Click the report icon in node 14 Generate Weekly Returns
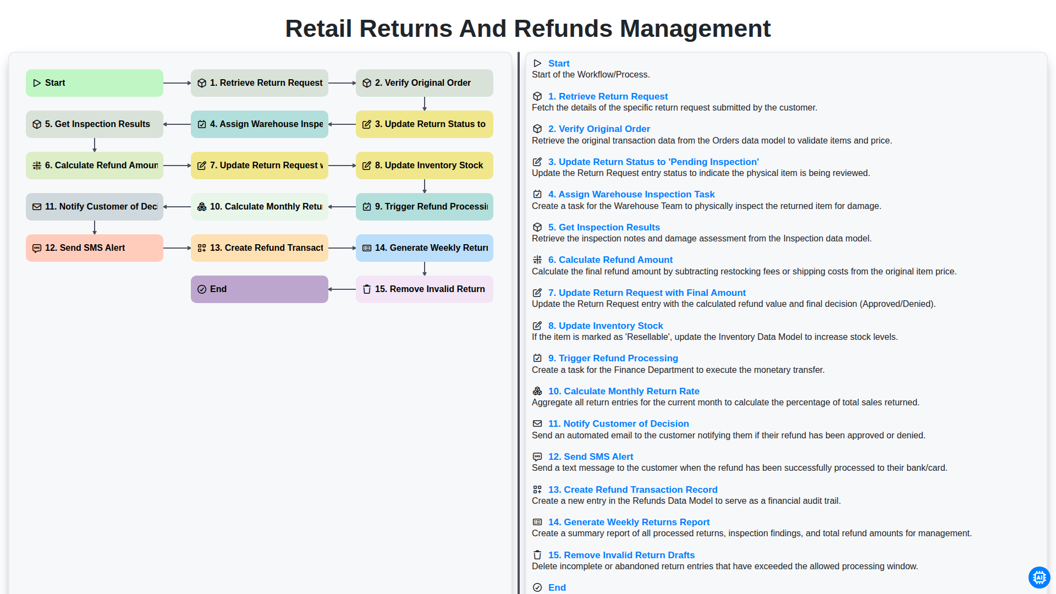The height and width of the screenshot is (594, 1056). point(367,248)
